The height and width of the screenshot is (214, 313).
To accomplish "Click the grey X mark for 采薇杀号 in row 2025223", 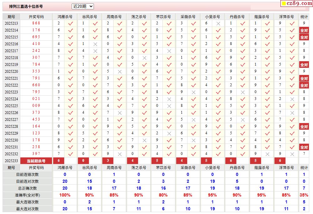I will pyautogui.click(x=193, y=92).
